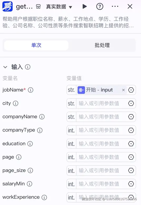
Task: Switch to the 单次 tab
Action: [36, 45]
